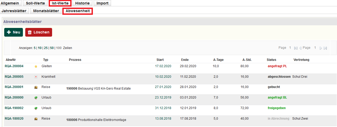Open the Historie tab
This screenshot has height=127, width=337.
point(82,3)
